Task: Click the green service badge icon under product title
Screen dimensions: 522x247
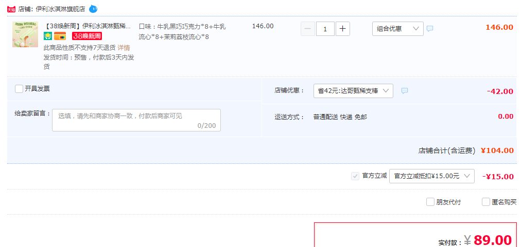Action: coord(47,36)
